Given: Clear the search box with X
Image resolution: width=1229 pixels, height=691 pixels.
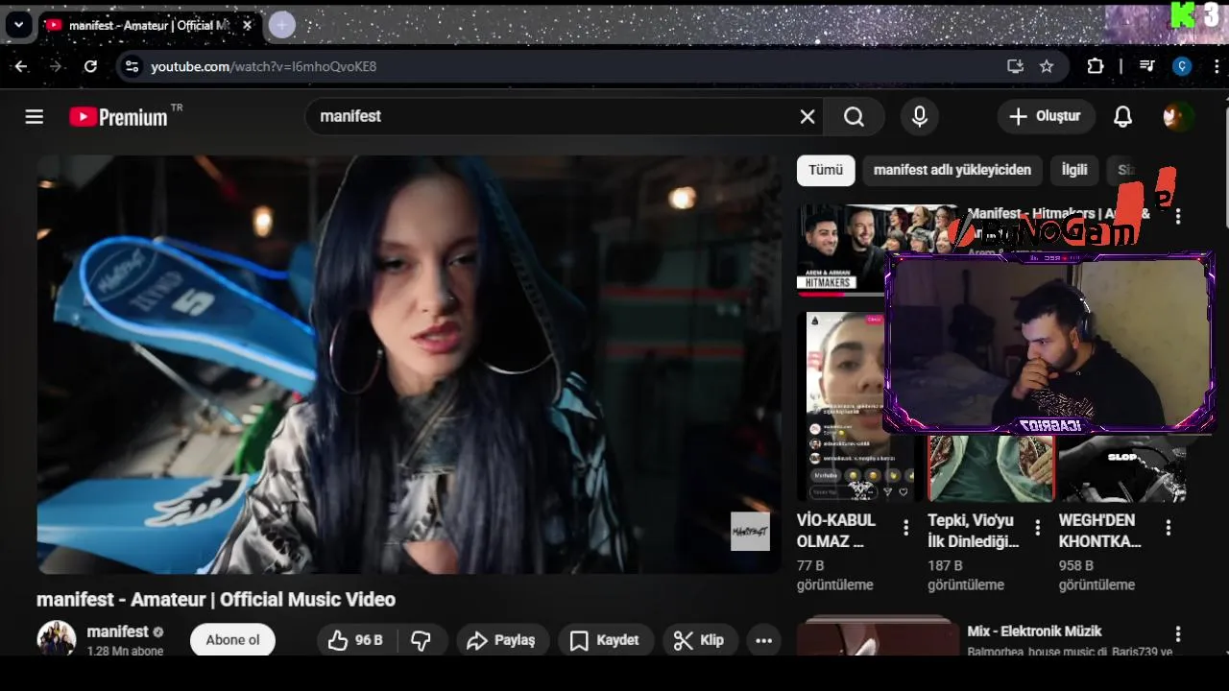Looking at the screenshot, I should click(807, 116).
